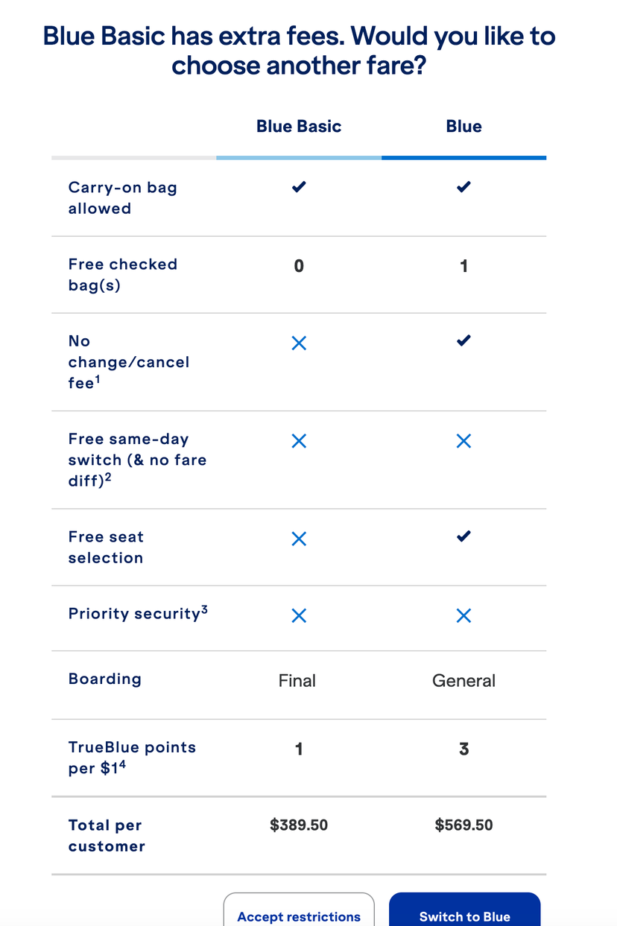Select the Blue column header
617x926 pixels.
click(x=463, y=126)
